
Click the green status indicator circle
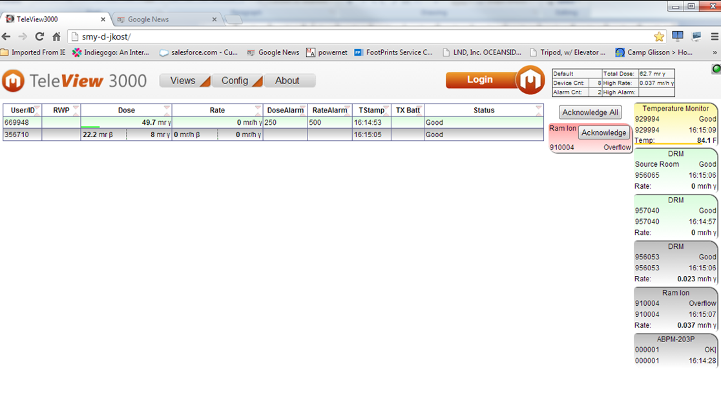pyautogui.click(x=716, y=68)
